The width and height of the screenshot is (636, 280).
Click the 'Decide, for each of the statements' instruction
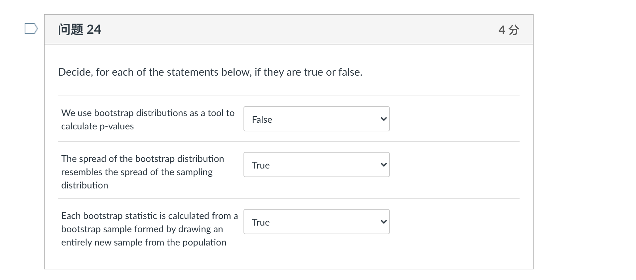(210, 72)
